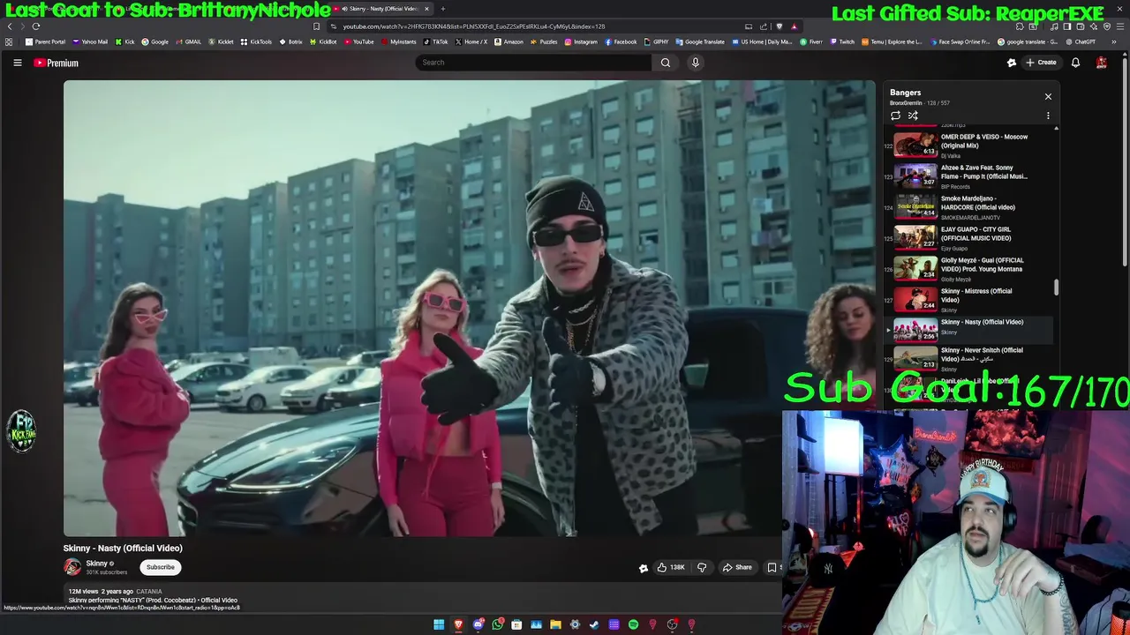The image size is (1130, 635).
Task: Open File Explorer from the taskbar
Action: 555,624
